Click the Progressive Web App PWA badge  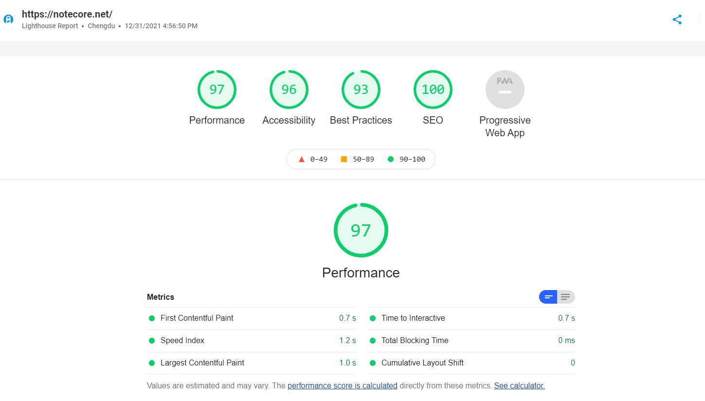(505, 90)
